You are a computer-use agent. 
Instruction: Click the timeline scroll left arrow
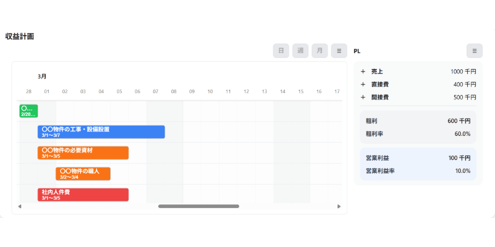click(20, 206)
